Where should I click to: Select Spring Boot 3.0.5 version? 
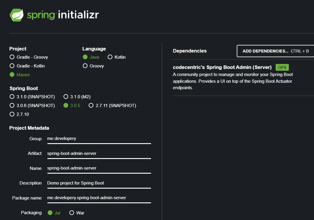tap(72, 106)
